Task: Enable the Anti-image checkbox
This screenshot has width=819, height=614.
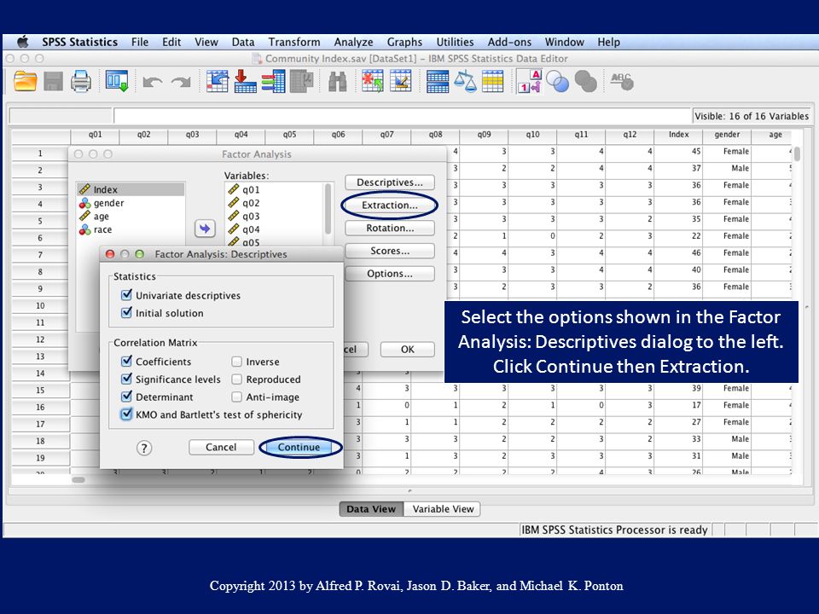Action: (x=236, y=397)
